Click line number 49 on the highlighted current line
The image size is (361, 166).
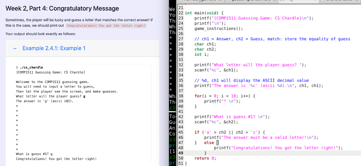pos(181,153)
